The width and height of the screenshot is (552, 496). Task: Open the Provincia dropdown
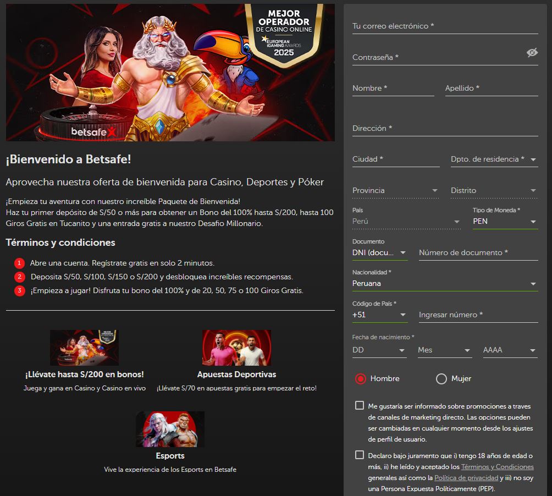click(436, 190)
